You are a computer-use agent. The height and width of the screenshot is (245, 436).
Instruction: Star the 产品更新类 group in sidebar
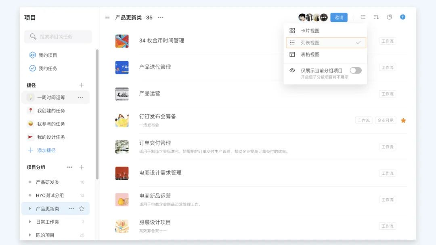(82, 209)
